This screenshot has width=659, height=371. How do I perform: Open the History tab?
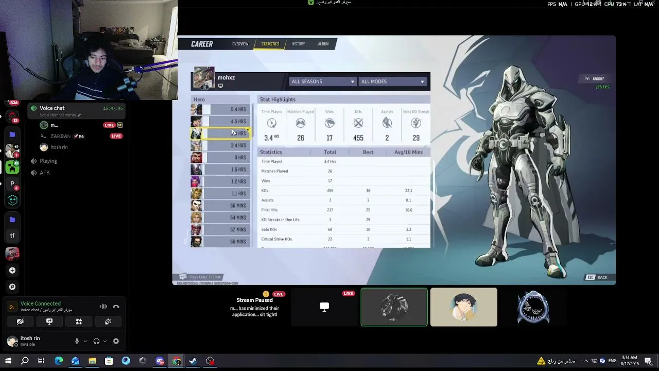(298, 44)
